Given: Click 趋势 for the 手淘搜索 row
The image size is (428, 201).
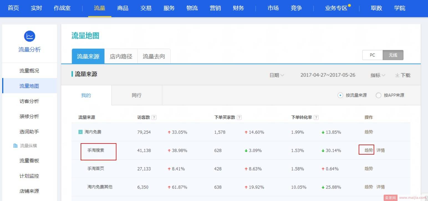Looking at the screenshot, I should [369, 150].
